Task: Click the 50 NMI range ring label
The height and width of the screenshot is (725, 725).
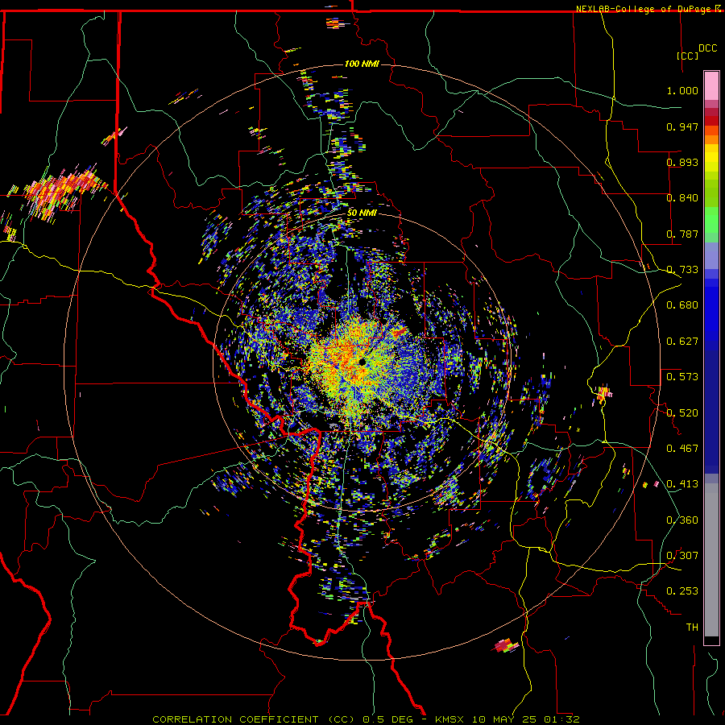Action: point(362,213)
